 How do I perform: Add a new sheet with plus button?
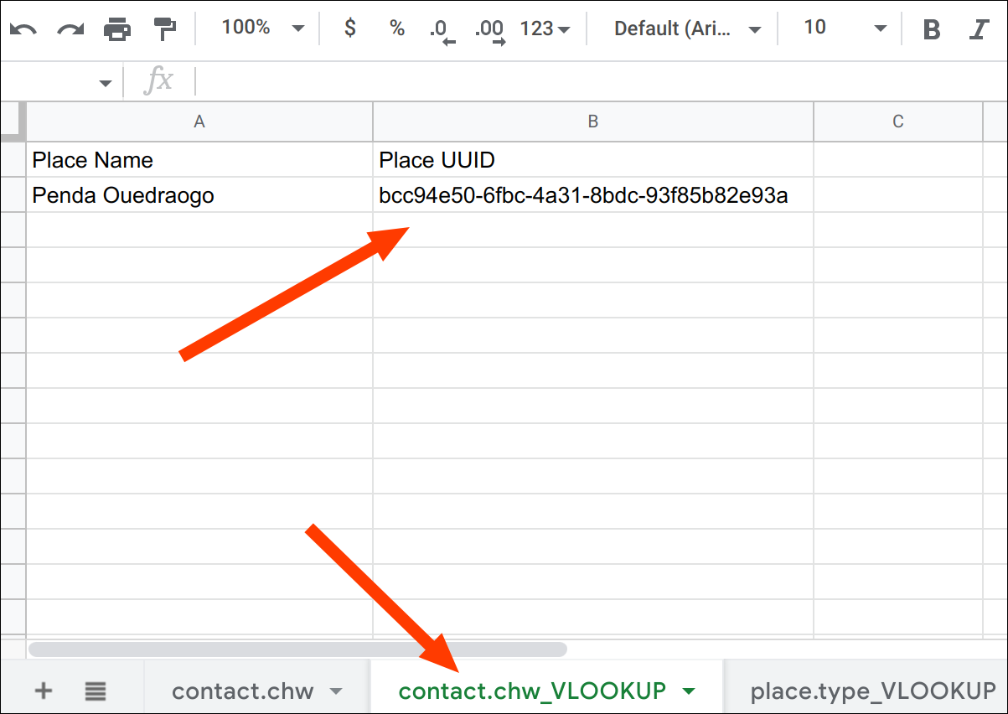[43, 691]
